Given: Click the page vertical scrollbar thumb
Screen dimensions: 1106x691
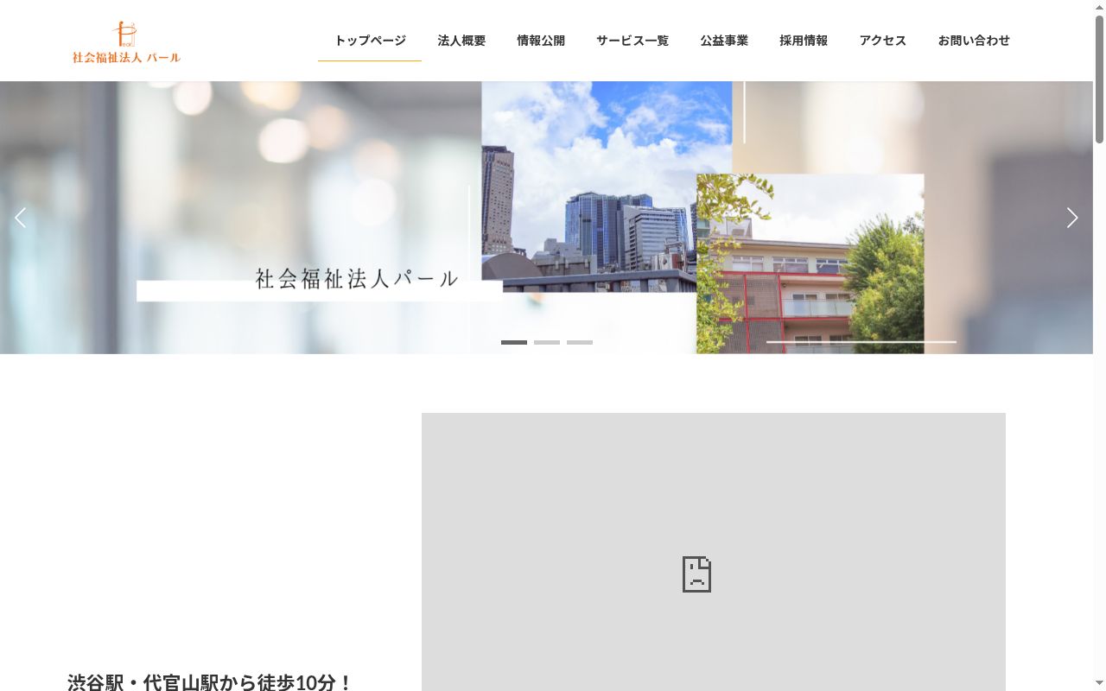Looking at the screenshot, I should point(1099,78).
